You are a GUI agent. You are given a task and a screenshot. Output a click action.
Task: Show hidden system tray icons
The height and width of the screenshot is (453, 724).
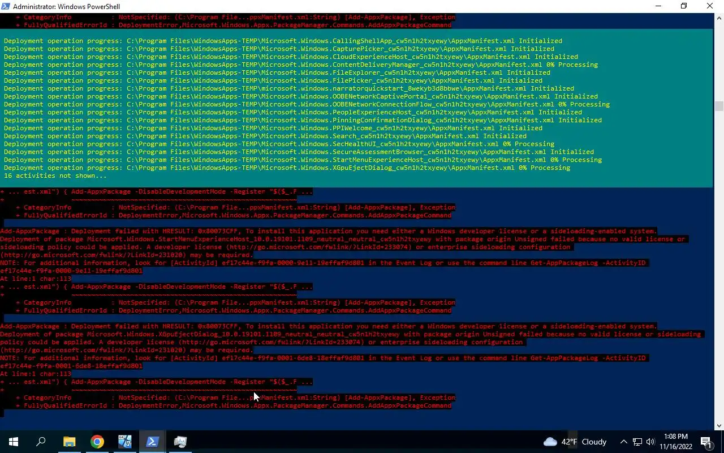pyautogui.click(x=623, y=442)
